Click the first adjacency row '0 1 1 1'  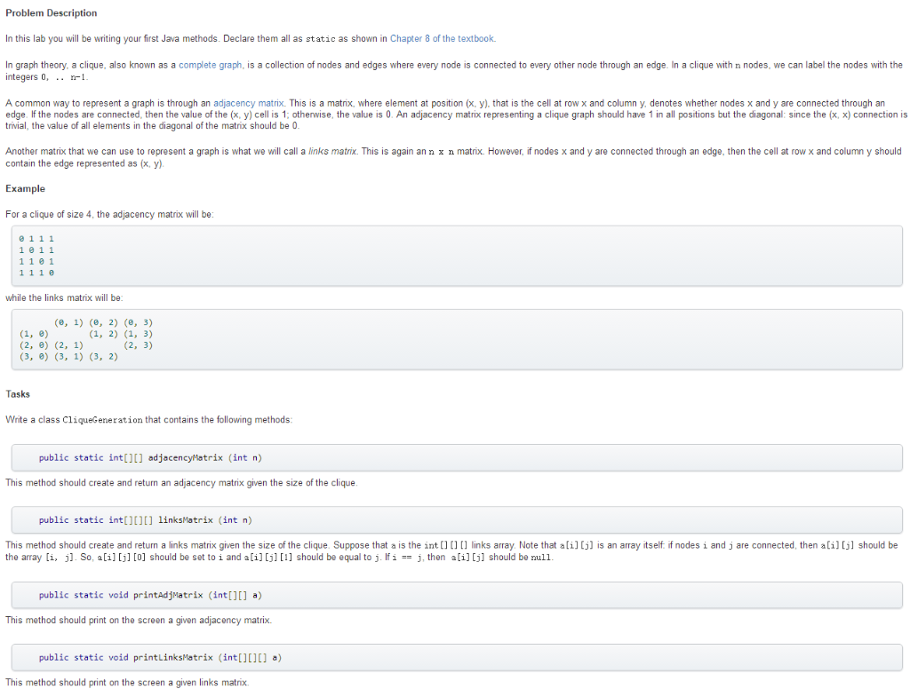point(36,239)
